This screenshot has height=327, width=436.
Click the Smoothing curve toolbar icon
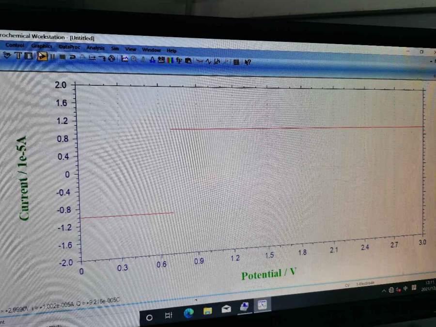(x=200, y=61)
